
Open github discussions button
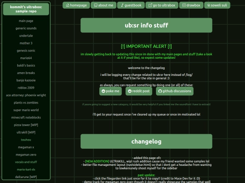click(175, 91)
